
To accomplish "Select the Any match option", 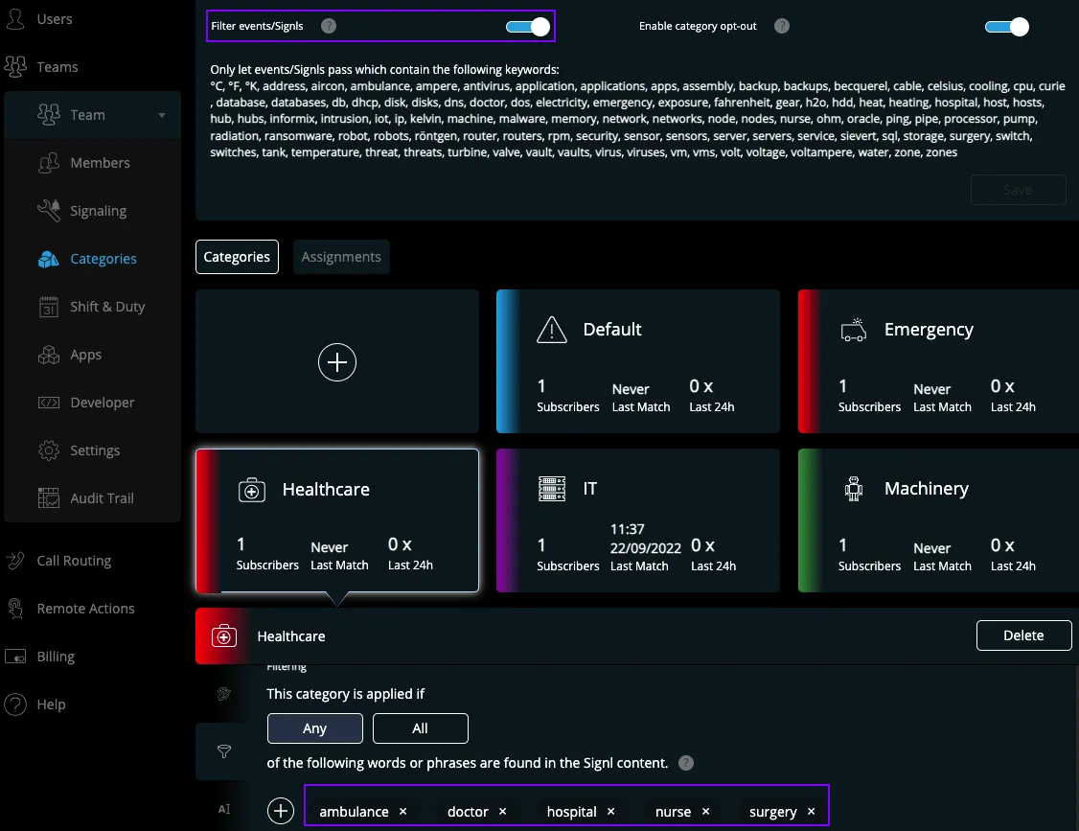I will coord(315,728).
